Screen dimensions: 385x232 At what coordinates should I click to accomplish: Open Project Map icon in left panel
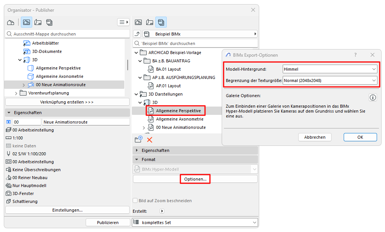coord(11,23)
